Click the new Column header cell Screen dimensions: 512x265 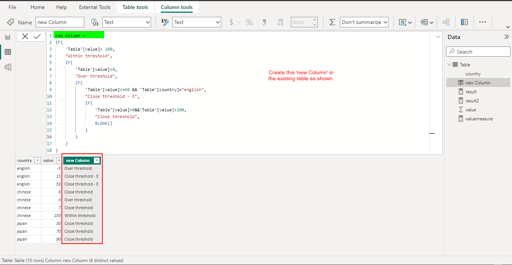click(82, 160)
